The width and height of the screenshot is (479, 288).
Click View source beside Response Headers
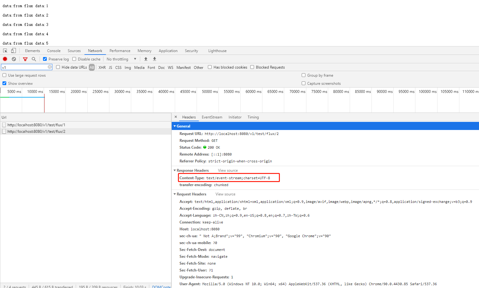(228, 170)
